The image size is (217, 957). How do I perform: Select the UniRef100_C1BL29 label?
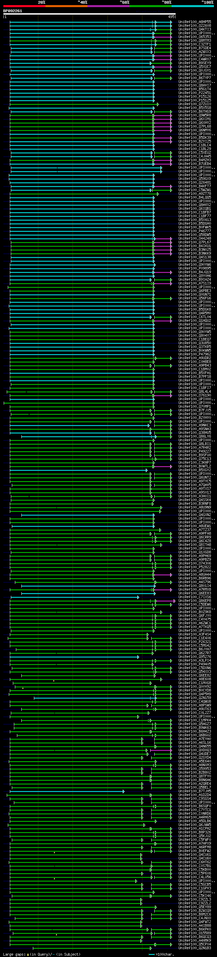(195, 149)
